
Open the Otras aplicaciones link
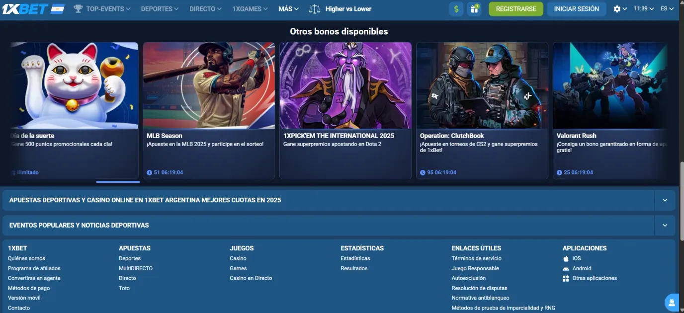coord(595,278)
